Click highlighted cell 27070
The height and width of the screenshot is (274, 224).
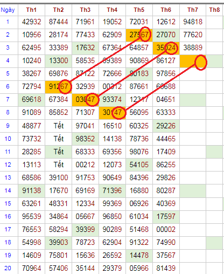[x=166, y=35]
